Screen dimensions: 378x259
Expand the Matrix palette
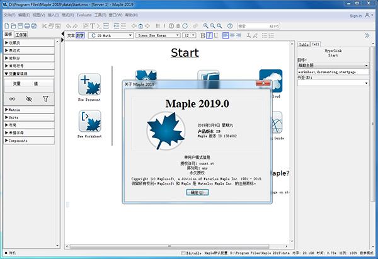click(29, 110)
